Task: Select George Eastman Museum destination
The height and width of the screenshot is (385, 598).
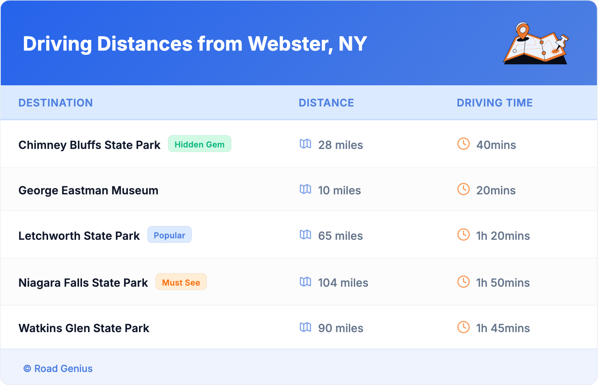Action: (x=88, y=190)
